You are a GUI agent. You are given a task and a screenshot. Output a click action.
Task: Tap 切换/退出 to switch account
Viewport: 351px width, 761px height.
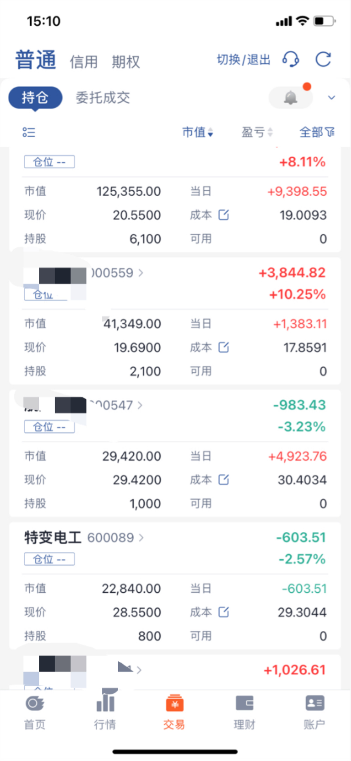tap(243, 60)
